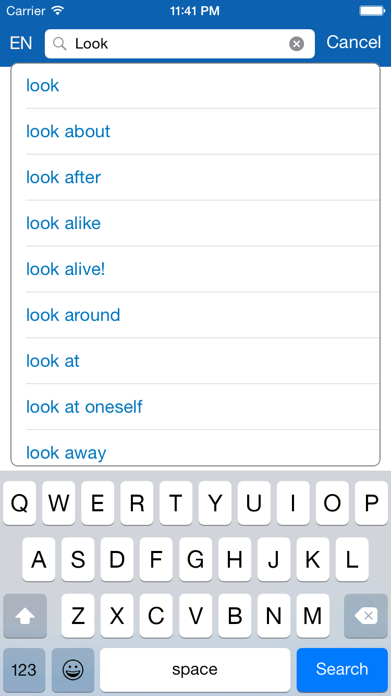The height and width of the screenshot is (696, 391).
Task: Select "look around" in the list
Action: point(73,315)
